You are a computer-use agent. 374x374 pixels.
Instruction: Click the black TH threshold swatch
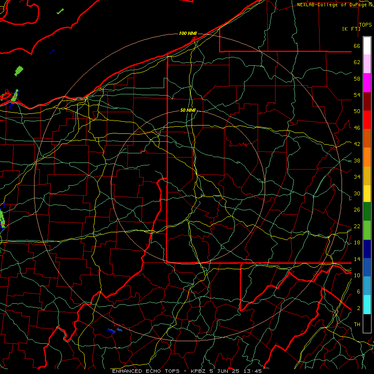[x=367, y=323]
